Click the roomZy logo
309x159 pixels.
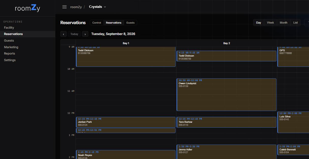click(x=27, y=8)
